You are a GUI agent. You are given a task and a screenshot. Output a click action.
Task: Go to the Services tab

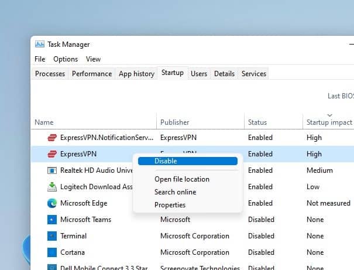coord(253,74)
